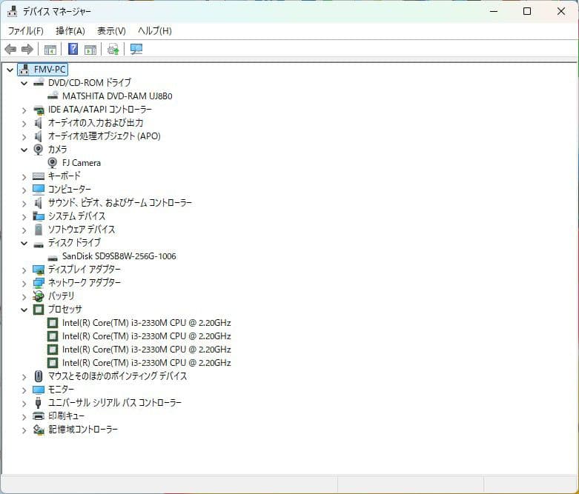Select the バッテリ label
Image resolution: width=579 pixels, height=494 pixels.
[61, 296]
